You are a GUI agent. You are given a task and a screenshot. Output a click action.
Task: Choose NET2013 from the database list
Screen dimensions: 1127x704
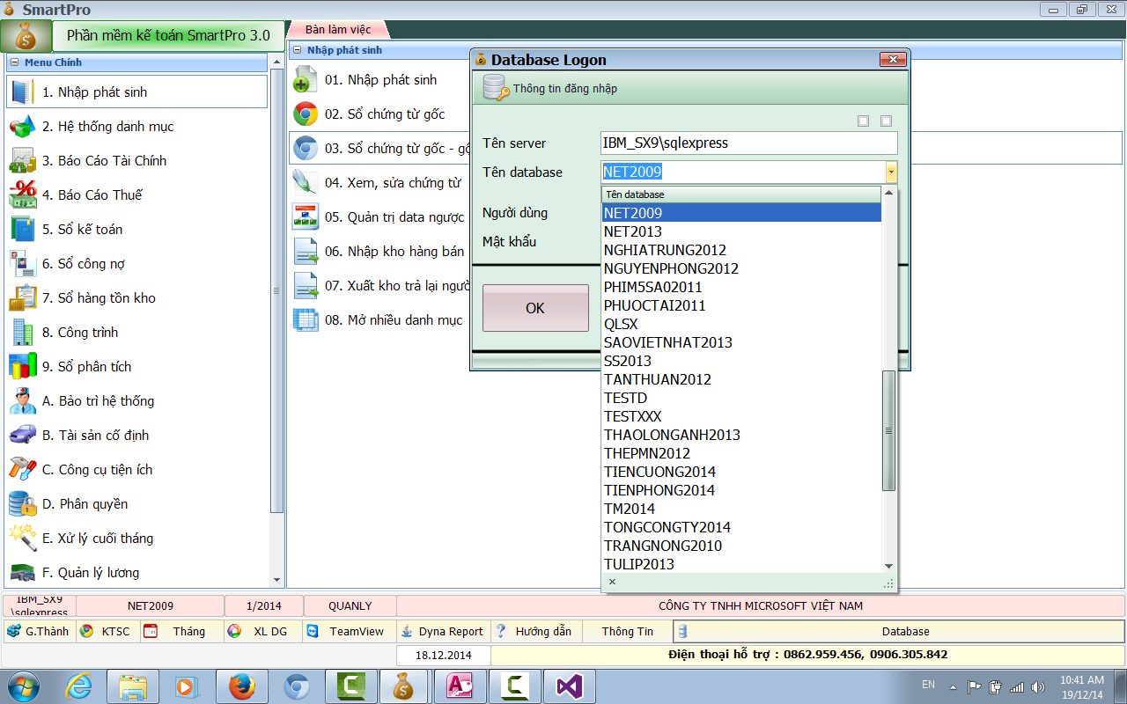pyautogui.click(x=741, y=231)
